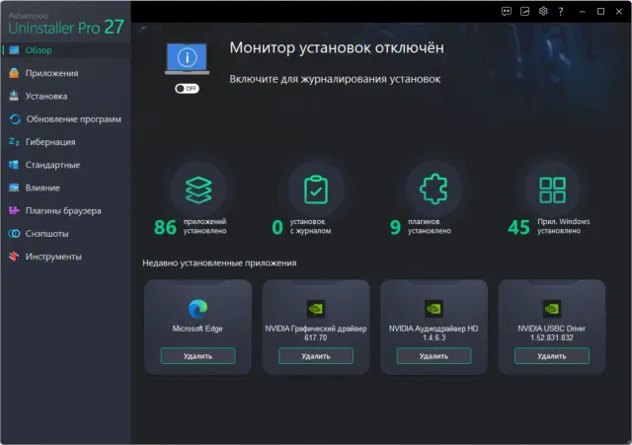Click NVIDIA USBC Driver 1.52.831.832 label
Viewport: 632px width, 445px height.
552,334
